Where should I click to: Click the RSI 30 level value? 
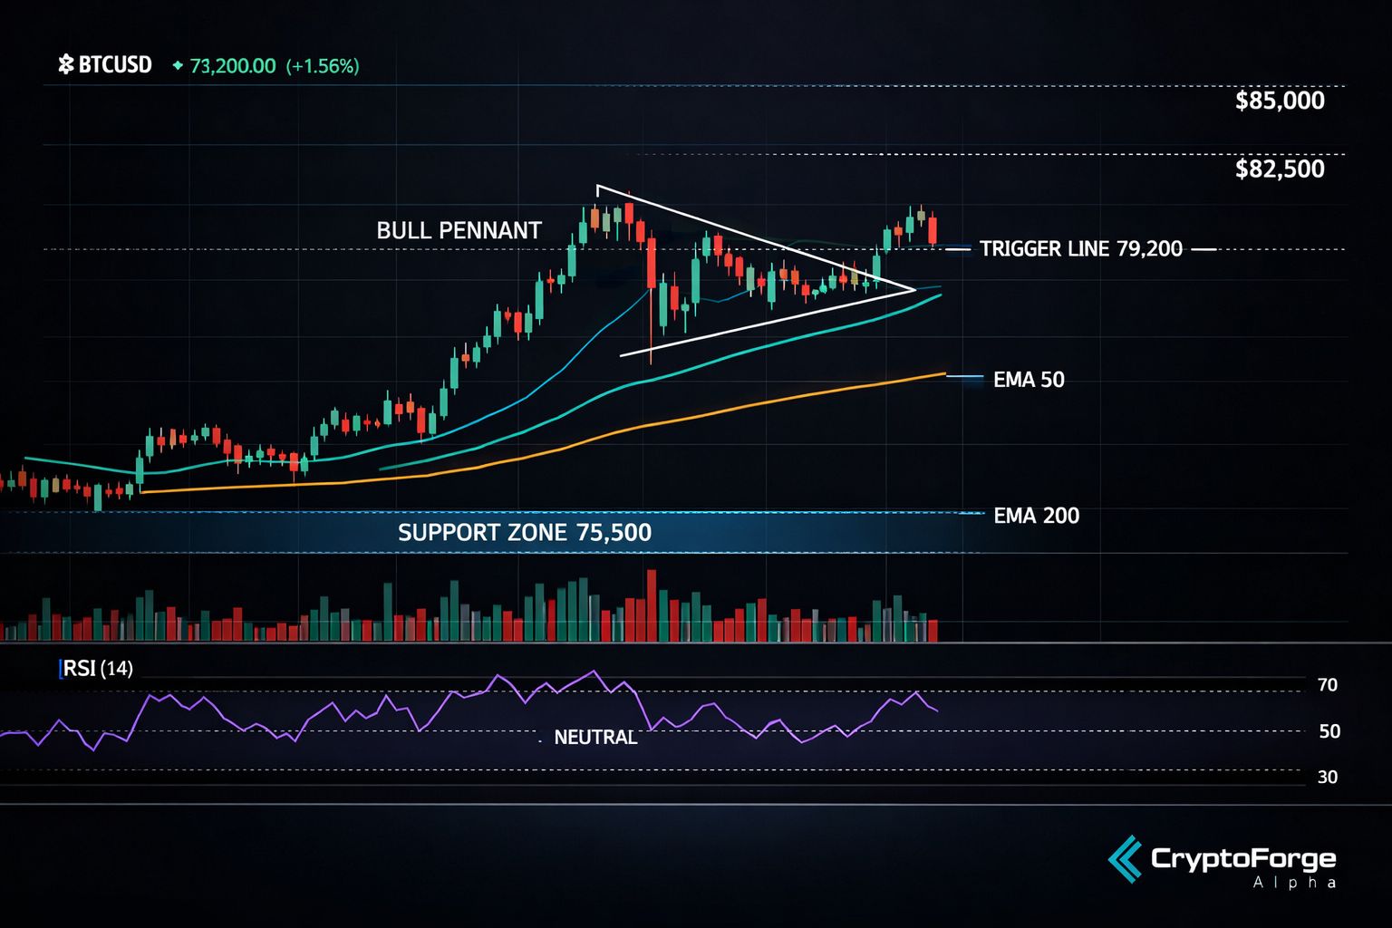pos(1328,777)
